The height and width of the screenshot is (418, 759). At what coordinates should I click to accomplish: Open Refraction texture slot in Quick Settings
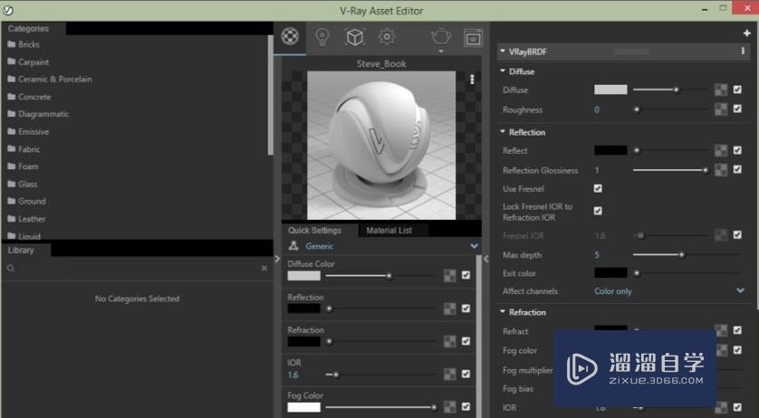click(449, 341)
